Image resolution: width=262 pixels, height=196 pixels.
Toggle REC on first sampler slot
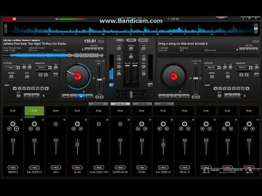click(x=13, y=168)
